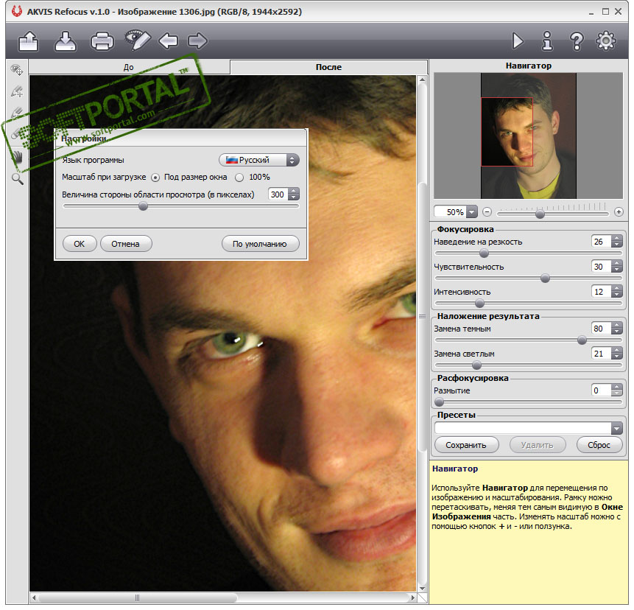Screen dimensions: 634x610
Task: Click the Интенсивность slider handle
Action: 479,304
